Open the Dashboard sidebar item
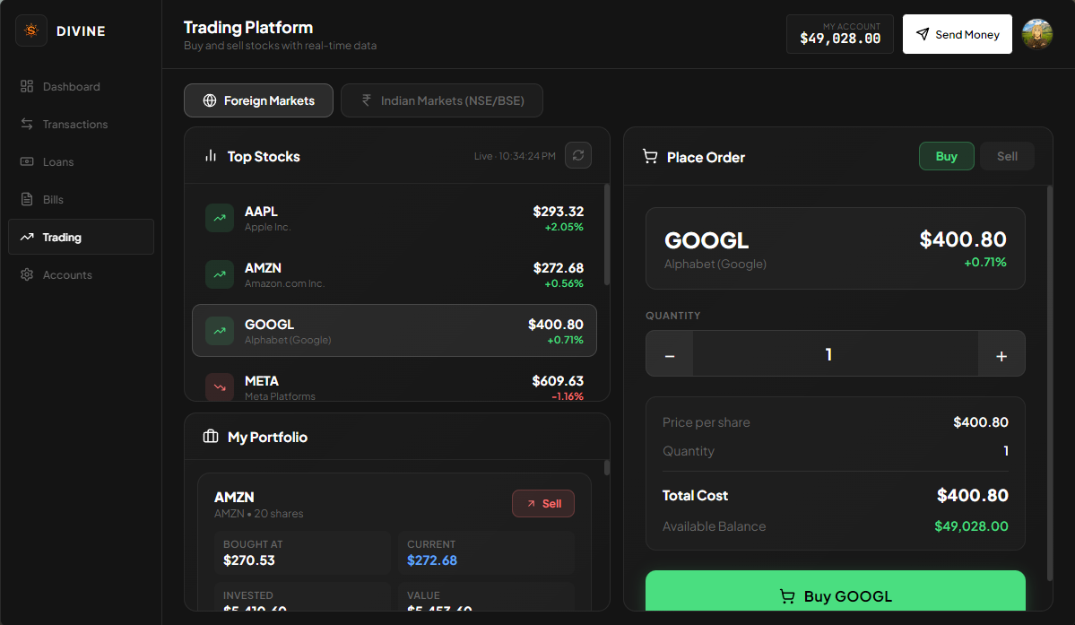The image size is (1075, 625). (x=81, y=86)
